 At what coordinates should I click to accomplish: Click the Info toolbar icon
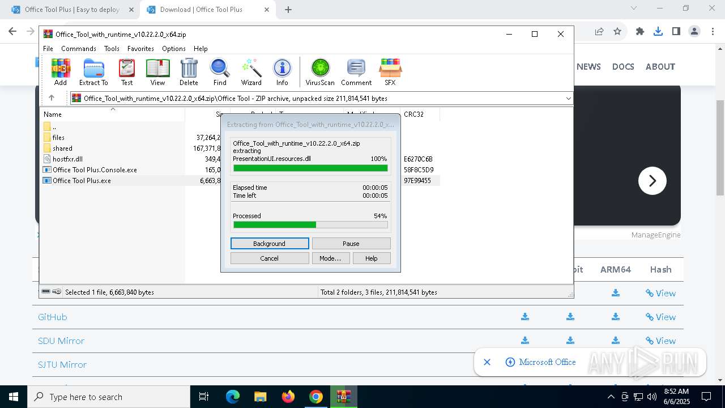point(282,72)
